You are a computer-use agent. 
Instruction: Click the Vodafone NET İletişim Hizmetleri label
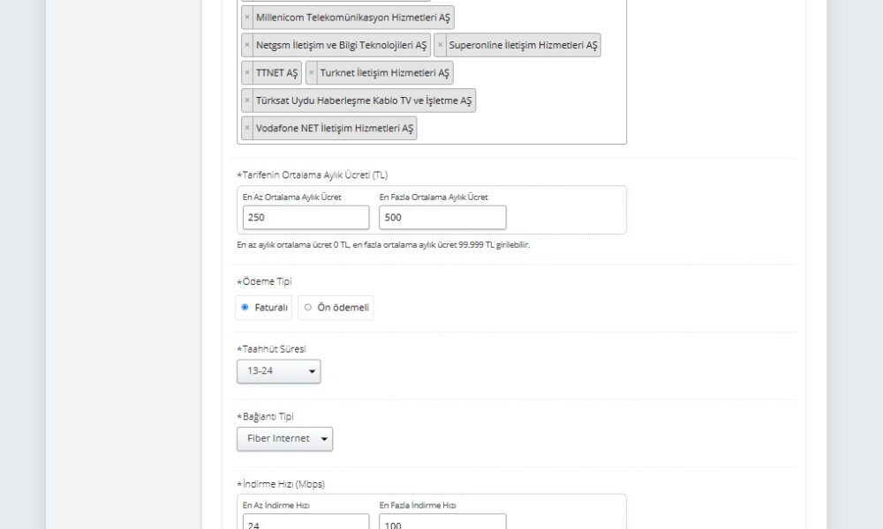coord(334,129)
